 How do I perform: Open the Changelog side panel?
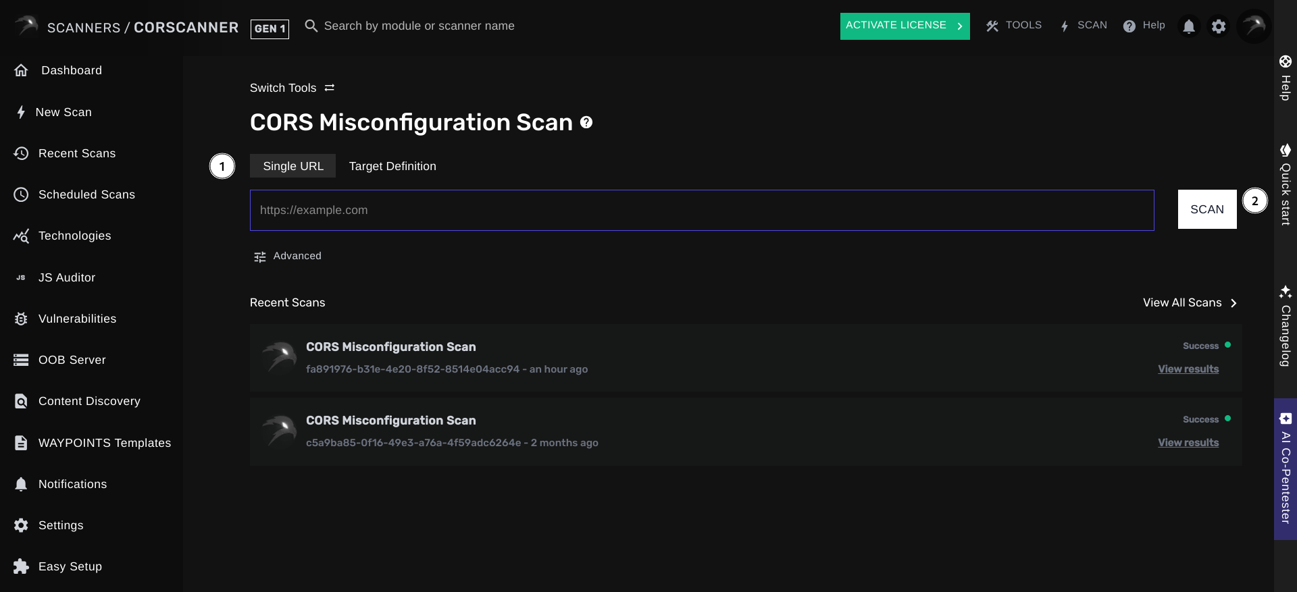(1286, 326)
